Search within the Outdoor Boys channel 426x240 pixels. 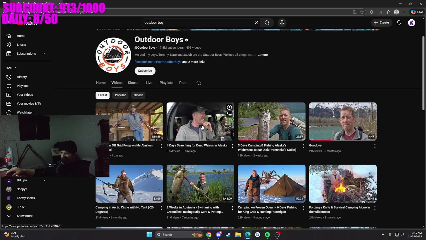tap(199, 83)
